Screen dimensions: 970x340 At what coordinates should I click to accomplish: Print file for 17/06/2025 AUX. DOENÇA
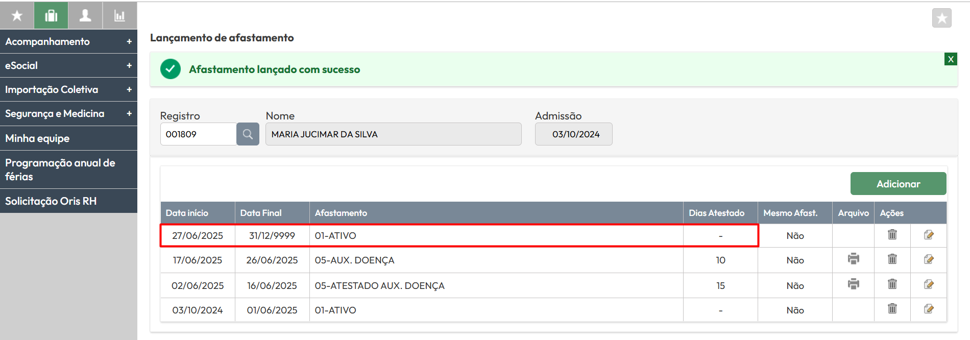tap(853, 259)
